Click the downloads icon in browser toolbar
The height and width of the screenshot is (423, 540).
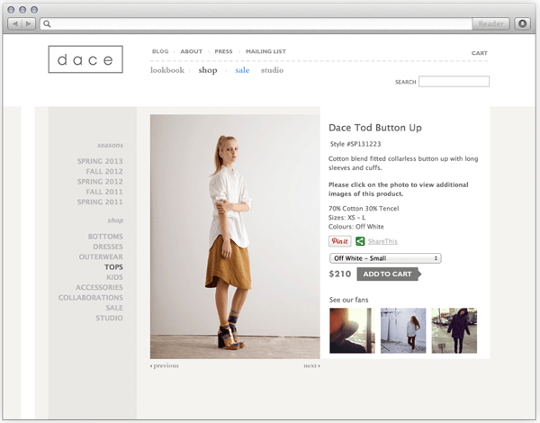point(521,23)
